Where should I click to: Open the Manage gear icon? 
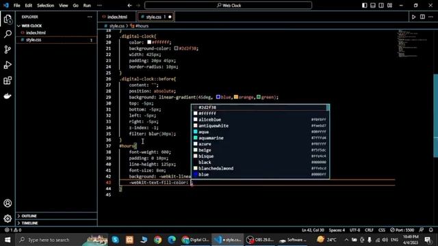point(8,219)
